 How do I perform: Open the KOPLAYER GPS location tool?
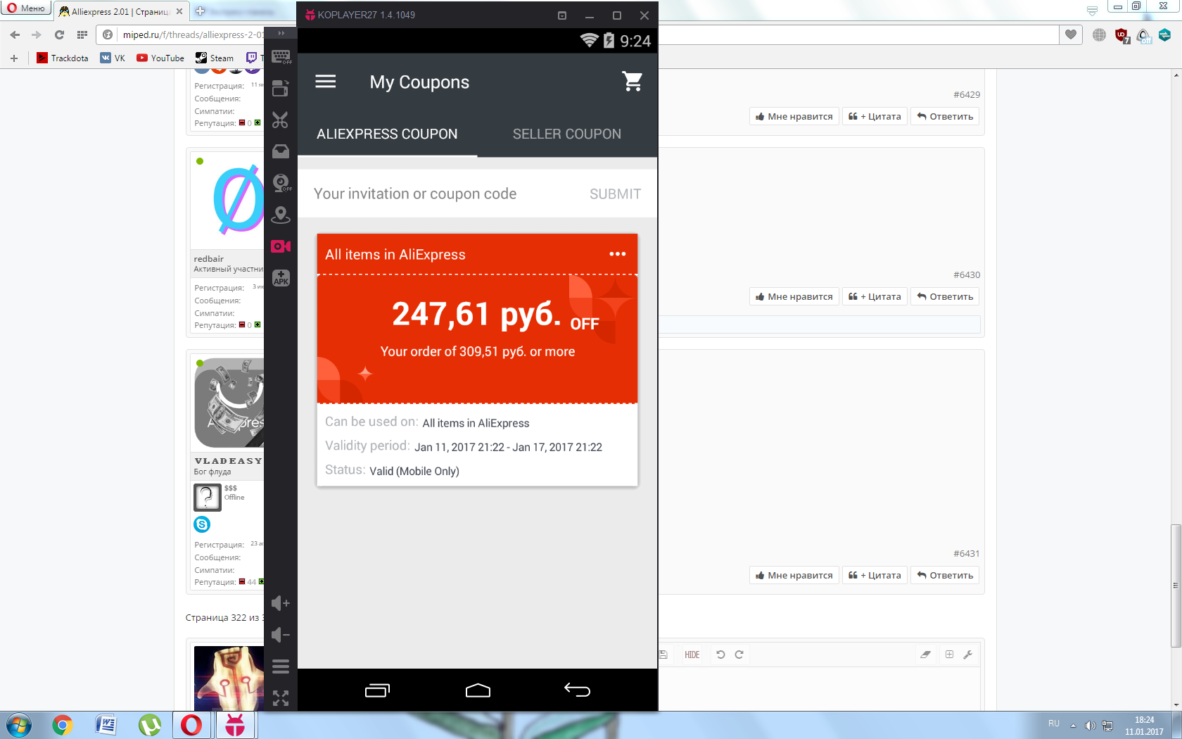click(281, 215)
